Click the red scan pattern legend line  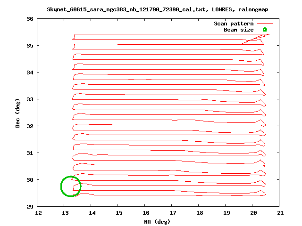click(x=265, y=24)
